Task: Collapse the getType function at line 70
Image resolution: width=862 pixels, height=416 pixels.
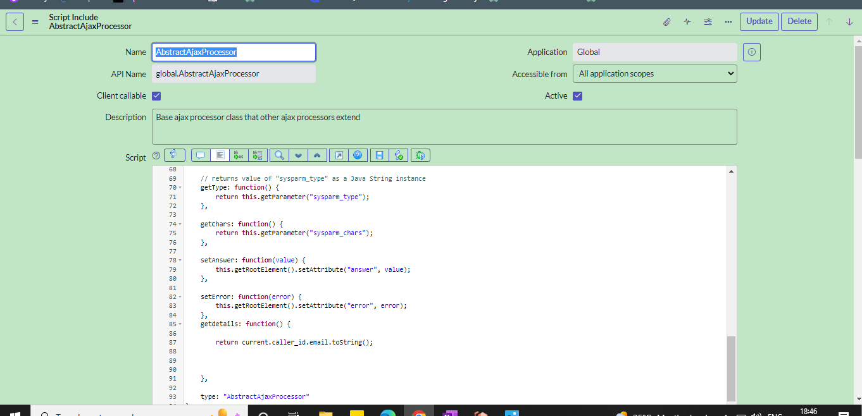Action: click(180, 188)
